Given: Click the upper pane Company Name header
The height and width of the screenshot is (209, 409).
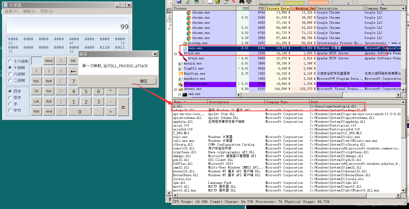Looking at the screenshot, I should pyautogui.click(x=382, y=8).
